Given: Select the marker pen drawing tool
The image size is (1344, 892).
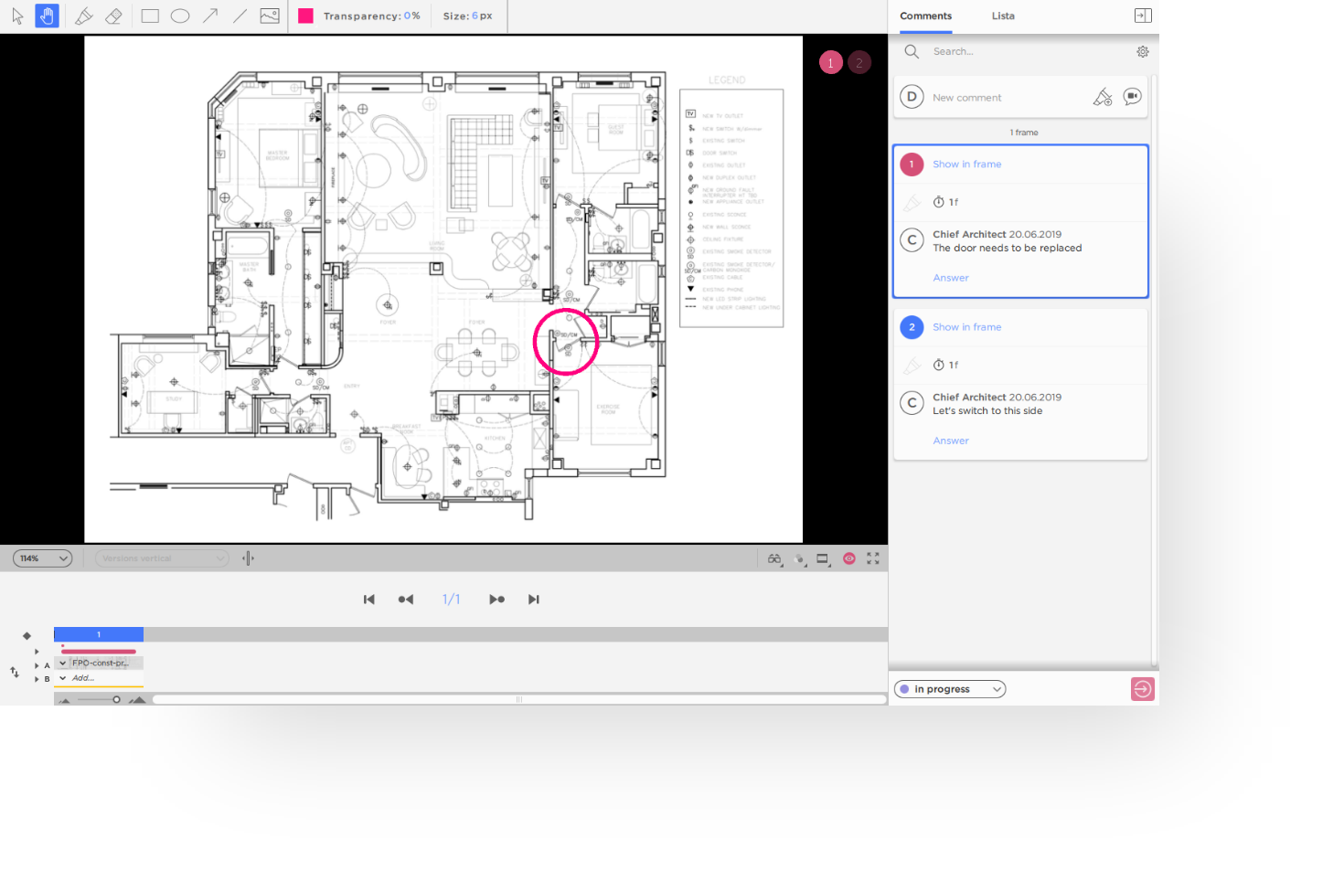Looking at the screenshot, I should [83, 16].
